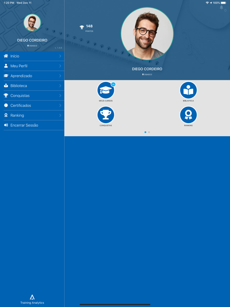
Task: Tap the Wed Dec 11 date
Action: click(x=24, y=3)
